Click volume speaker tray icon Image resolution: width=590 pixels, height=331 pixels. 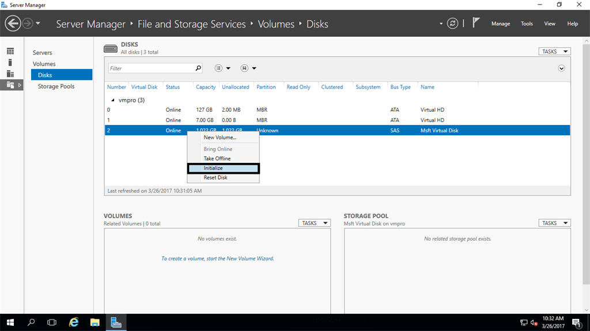(x=534, y=323)
